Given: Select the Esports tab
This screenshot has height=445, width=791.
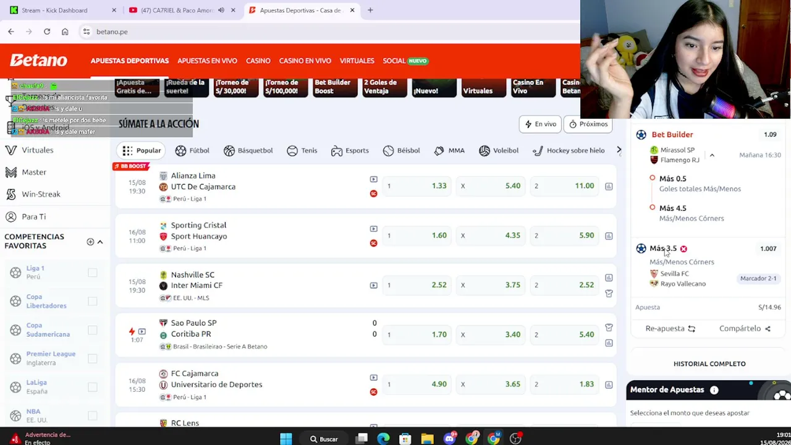Looking at the screenshot, I should (x=350, y=150).
